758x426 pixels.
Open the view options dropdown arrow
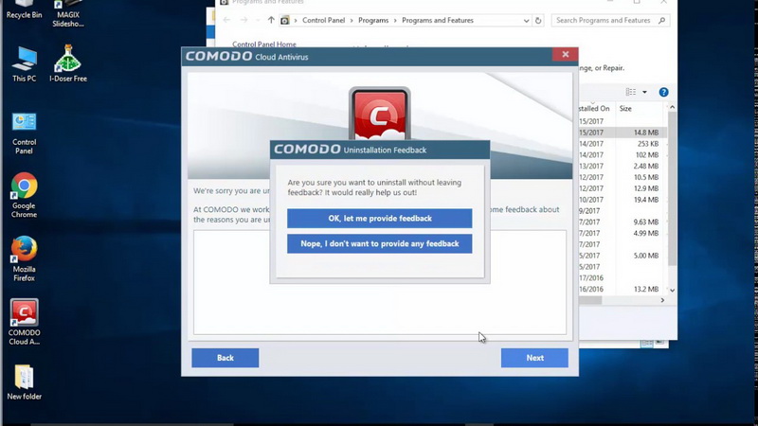[644, 92]
